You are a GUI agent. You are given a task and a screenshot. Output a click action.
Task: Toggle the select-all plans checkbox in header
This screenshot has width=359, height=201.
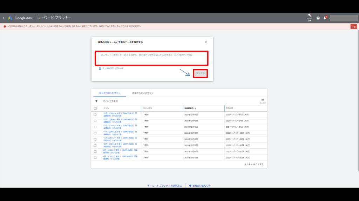click(x=95, y=109)
